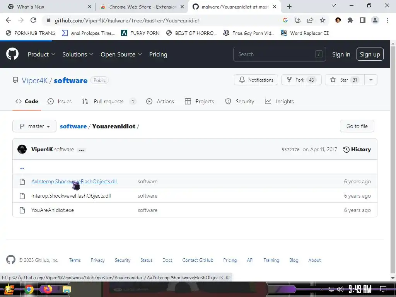Screen dimensions: 396x297
Task: Click the network icon in the system tray
Action: tap(331, 289)
